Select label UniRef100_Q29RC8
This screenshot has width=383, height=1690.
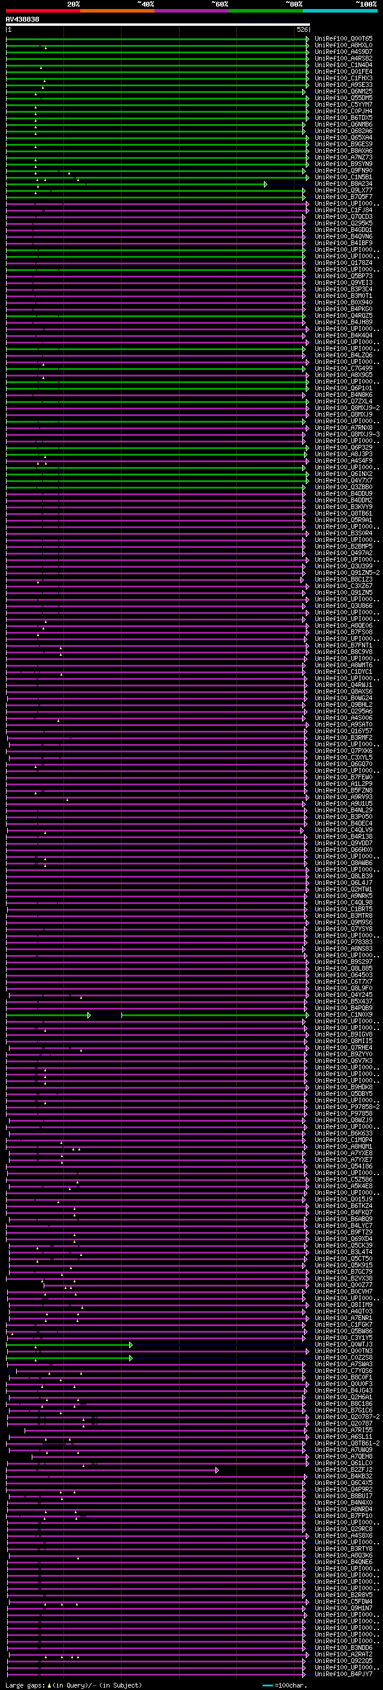click(x=344, y=1529)
